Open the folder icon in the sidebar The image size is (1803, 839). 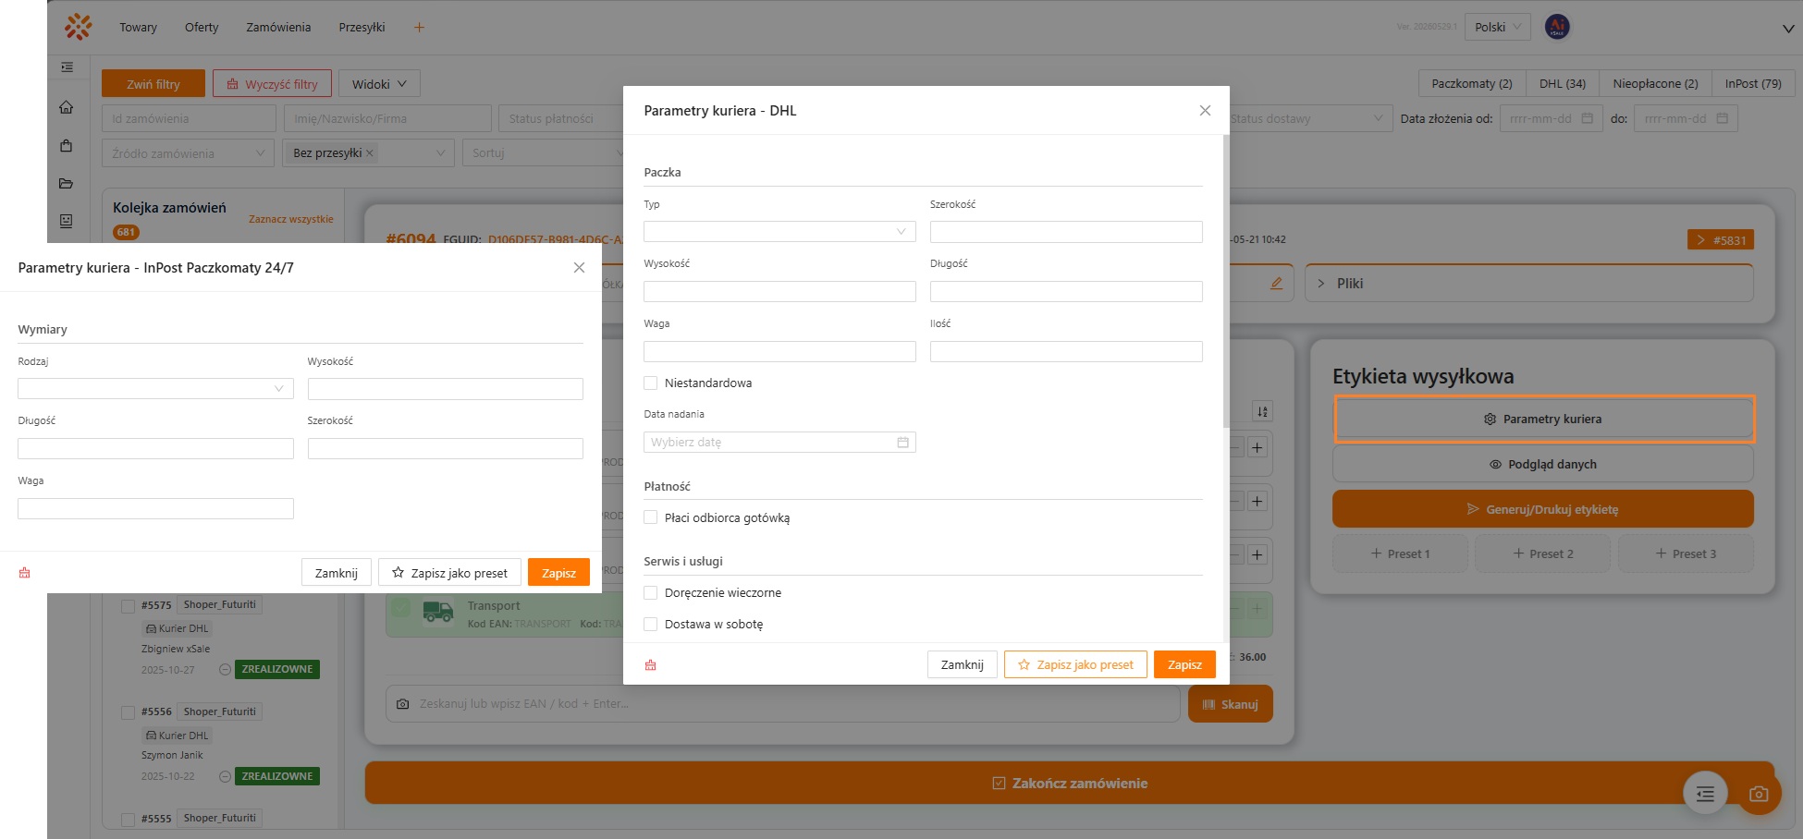[67, 183]
